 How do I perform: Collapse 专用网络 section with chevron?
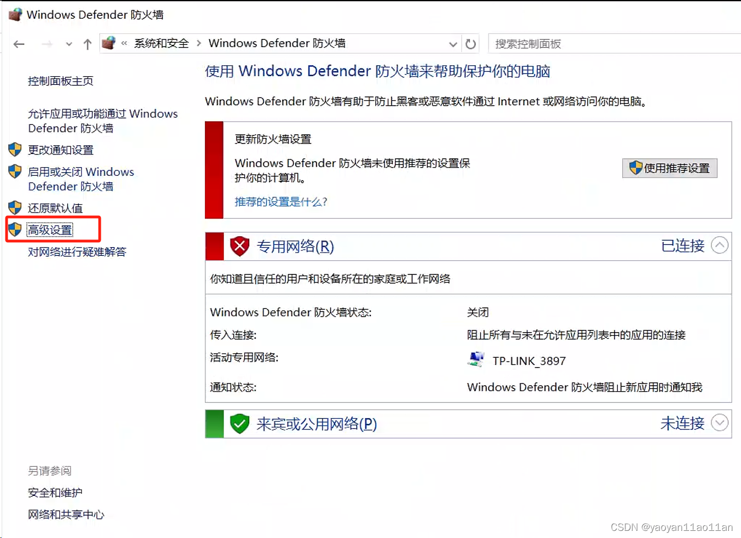tap(720, 245)
